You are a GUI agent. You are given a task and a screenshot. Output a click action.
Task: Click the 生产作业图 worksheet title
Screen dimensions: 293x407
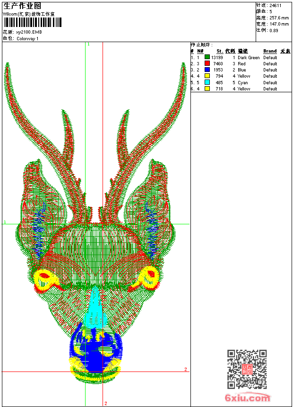22,6
